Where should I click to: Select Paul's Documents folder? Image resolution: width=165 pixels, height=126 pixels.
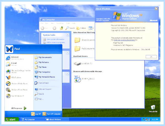point(84,48)
